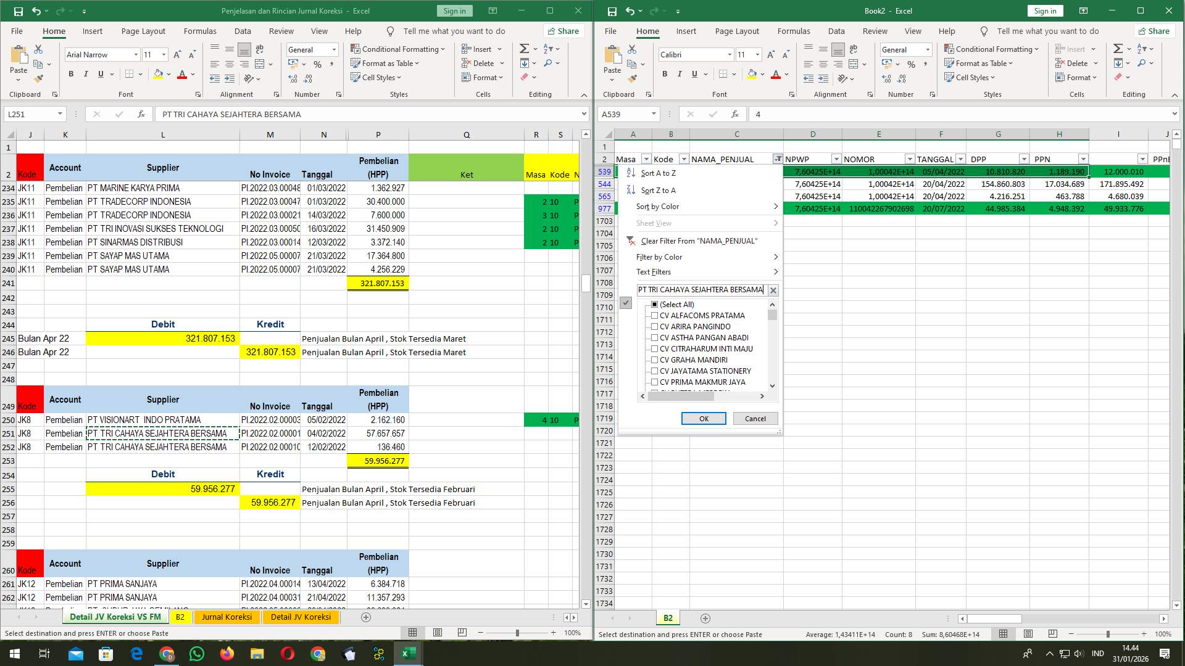The width and height of the screenshot is (1185, 666).
Task: Click the Excel icon on the taskbar
Action: (407, 653)
